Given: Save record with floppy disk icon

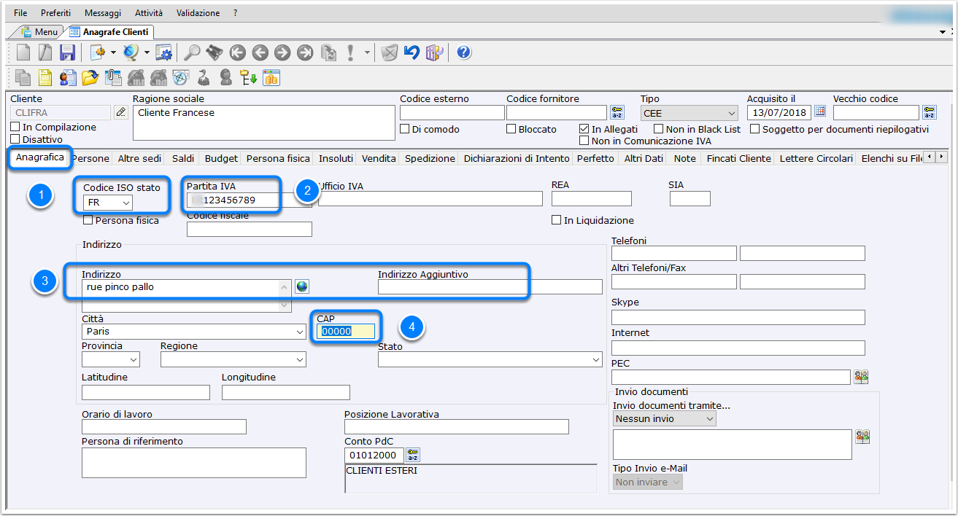Looking at the screenshot, I should coord(67,52).
